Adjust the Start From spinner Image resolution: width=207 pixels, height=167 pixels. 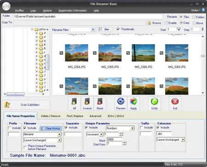pyautogui.click(x=125, y=143)
